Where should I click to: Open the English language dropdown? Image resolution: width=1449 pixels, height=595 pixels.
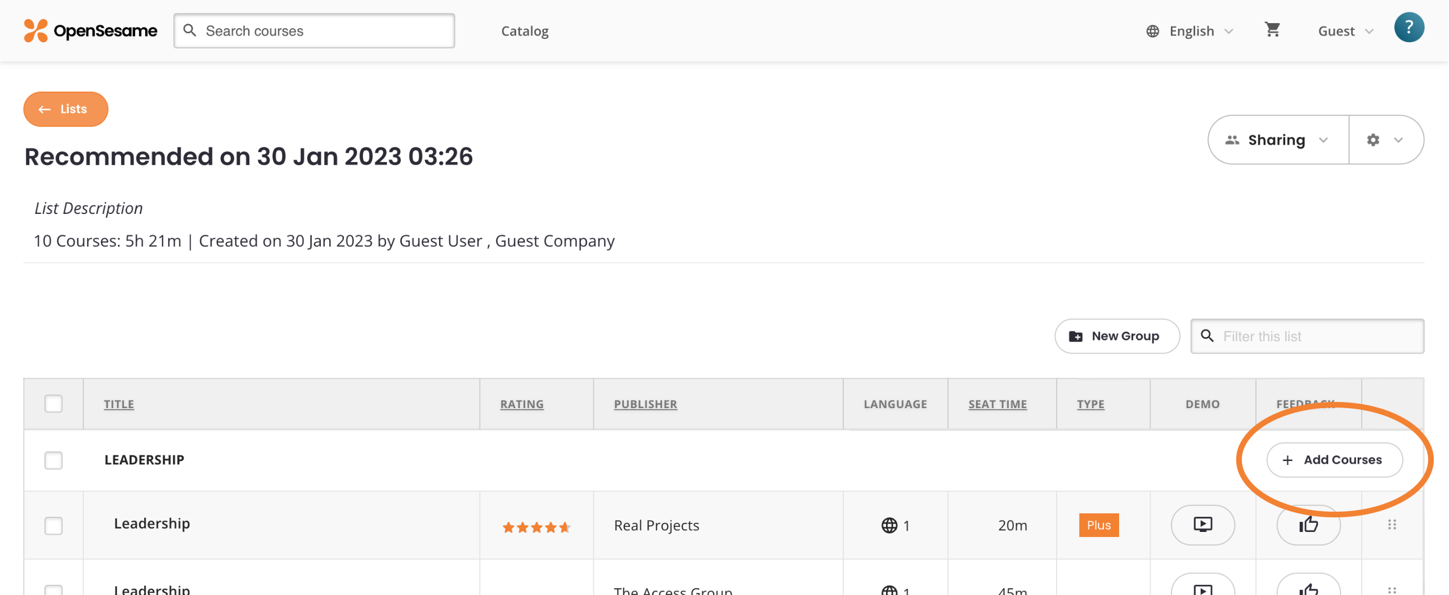click(1190, 31)
